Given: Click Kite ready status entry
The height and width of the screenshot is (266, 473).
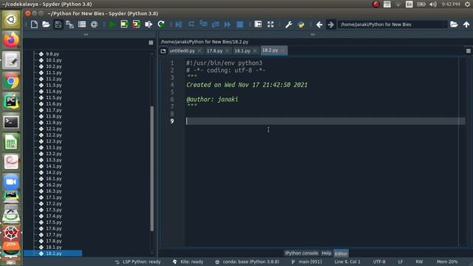Looking at the screenshot, I should 188,262.
